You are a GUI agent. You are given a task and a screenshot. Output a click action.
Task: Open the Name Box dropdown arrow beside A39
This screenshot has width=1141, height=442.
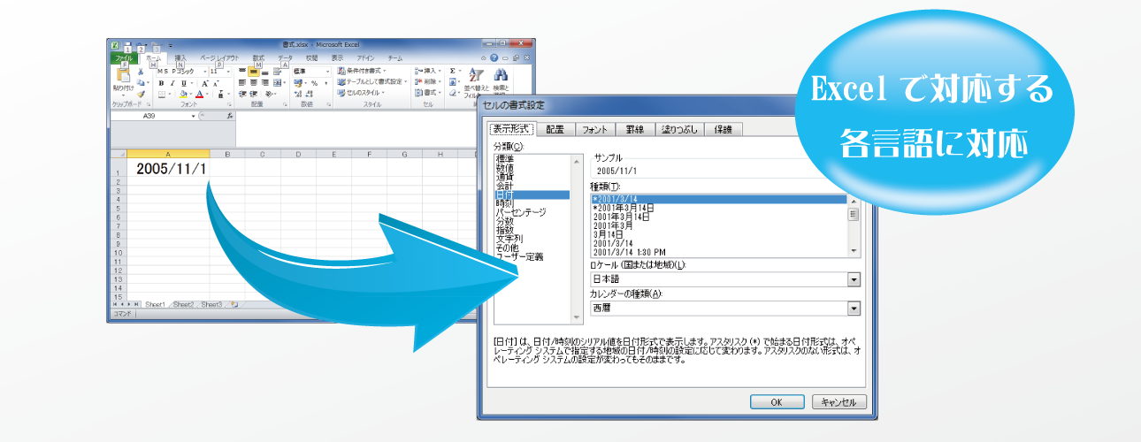[194, 116]
